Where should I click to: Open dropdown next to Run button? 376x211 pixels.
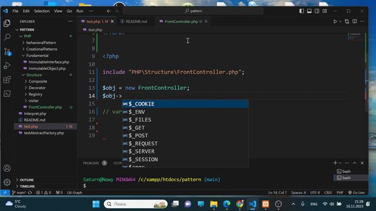[340, 22]
